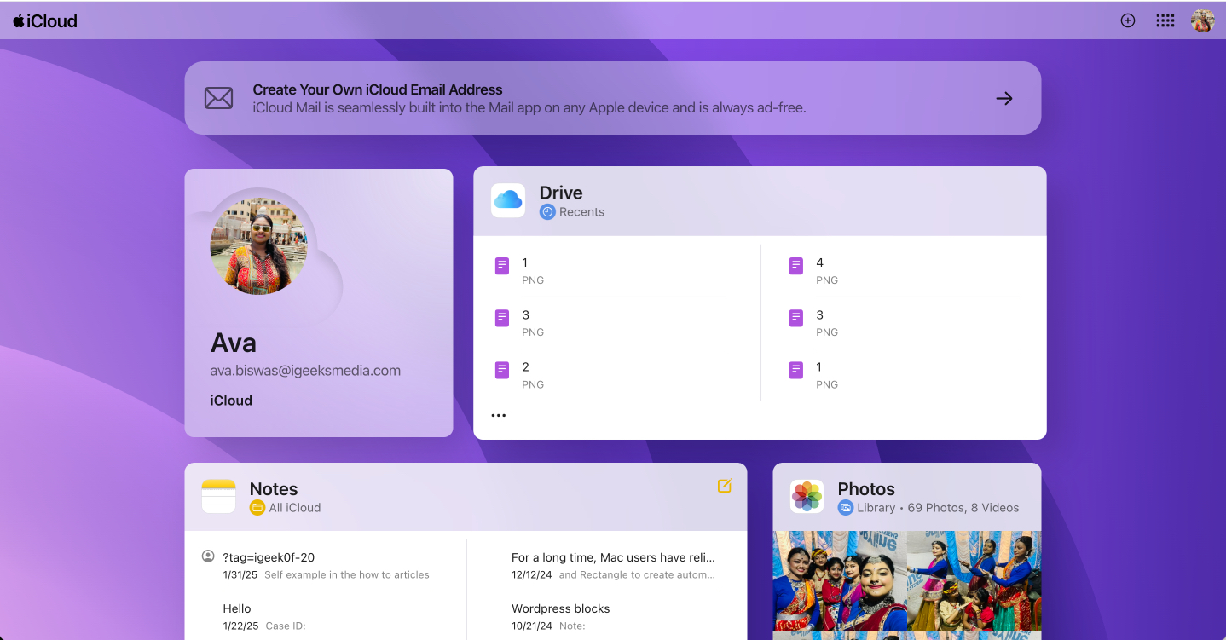Click the Recents clock icon in Drive widget
The width and height of the screenshot is (1226, 640).
click(546, 211)
